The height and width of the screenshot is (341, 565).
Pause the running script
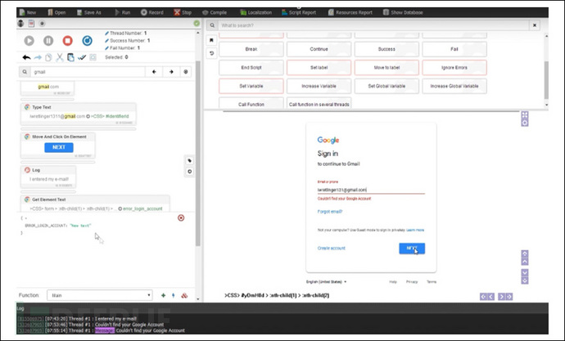[x=48, y=40]
